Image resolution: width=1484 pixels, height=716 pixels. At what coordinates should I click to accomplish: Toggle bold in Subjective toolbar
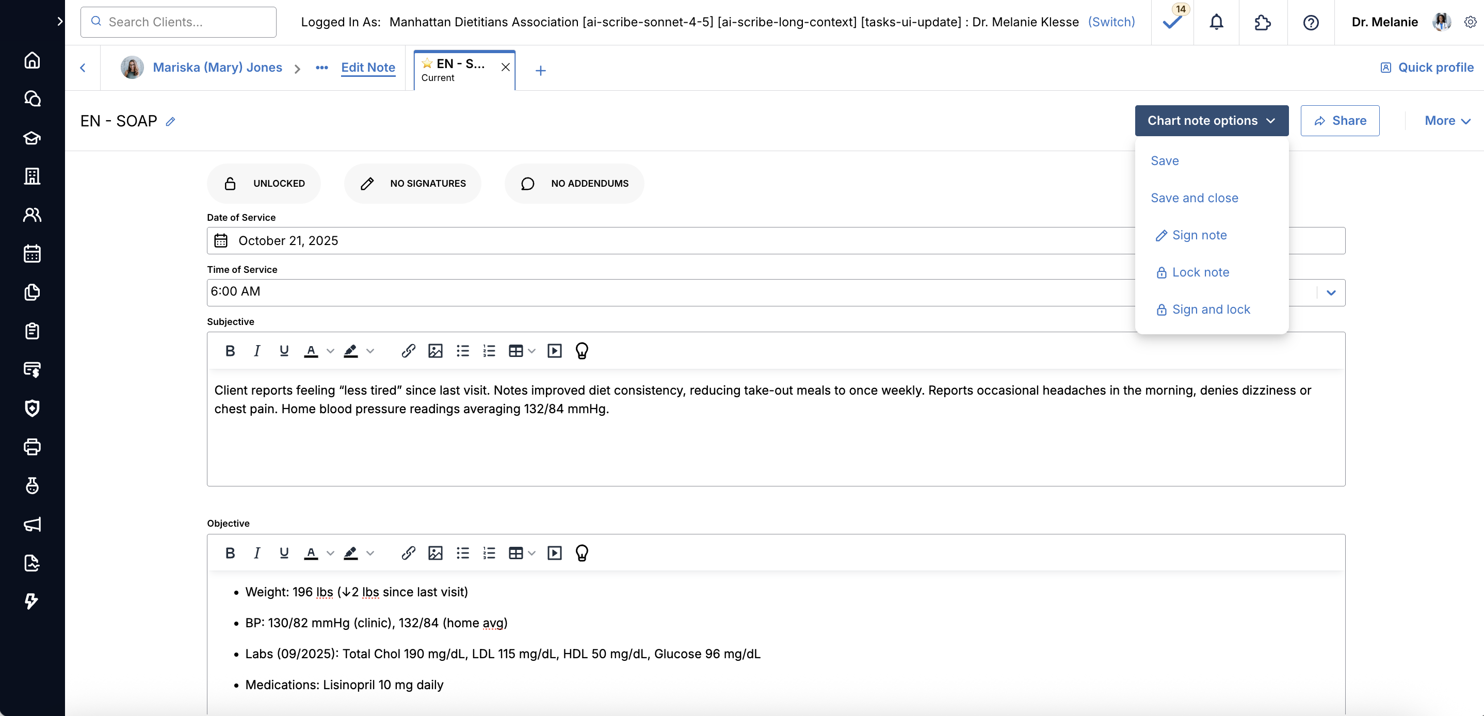[x=230, y=351]
